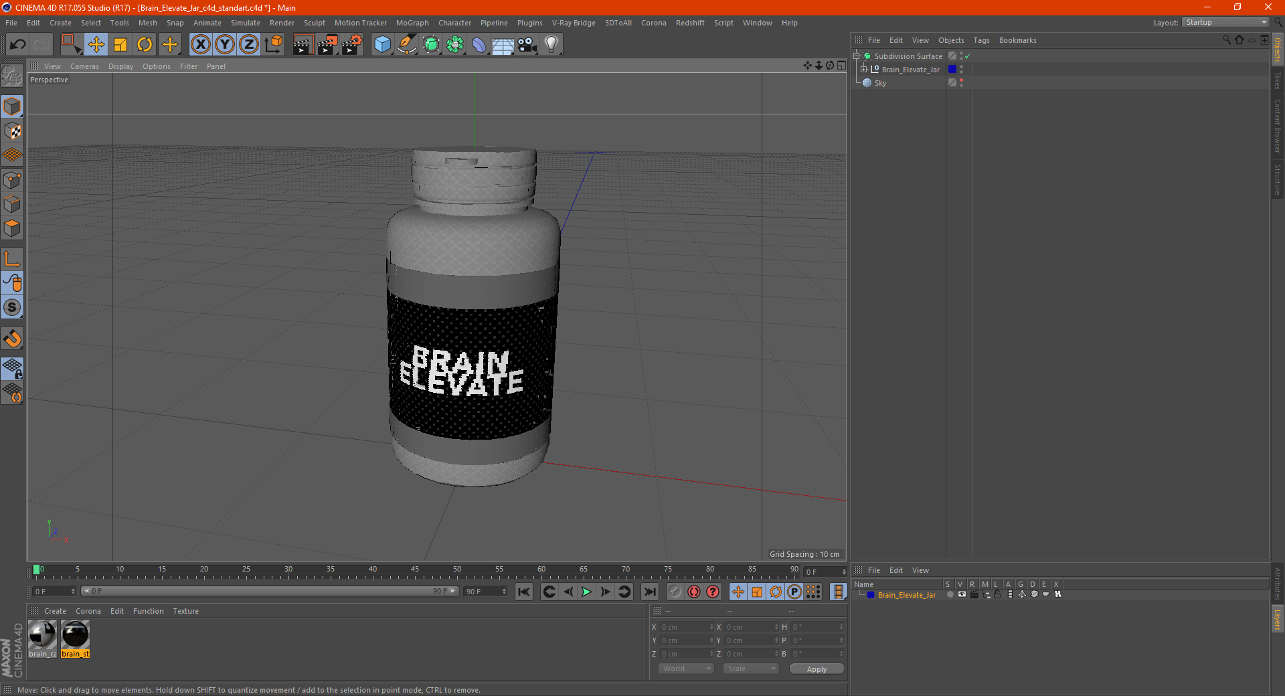Toggle Brain_Elevate_Jar visibility dots
The height and width of the screenshot is (696, 1285).
click(x=962, y=70)
